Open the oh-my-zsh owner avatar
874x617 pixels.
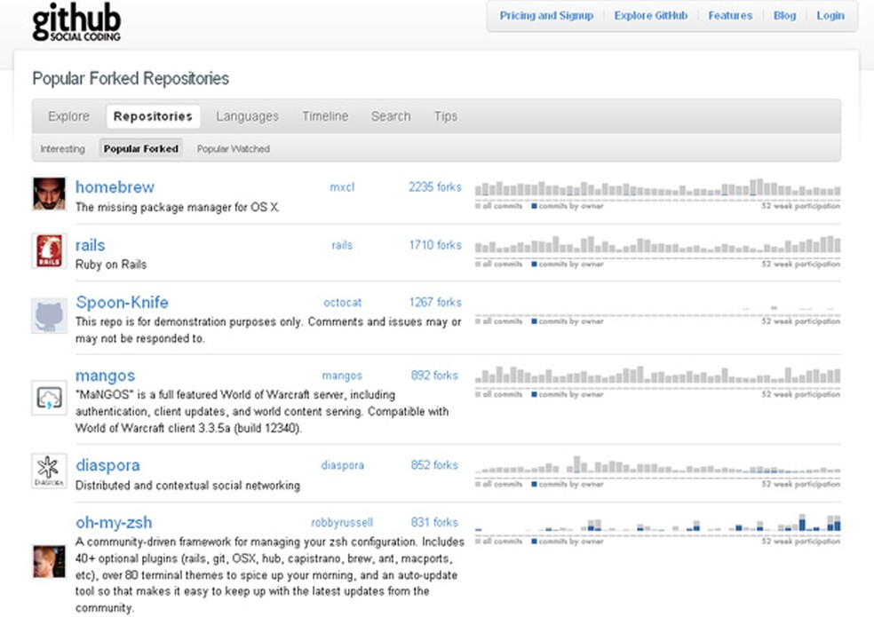click(49, 563)
